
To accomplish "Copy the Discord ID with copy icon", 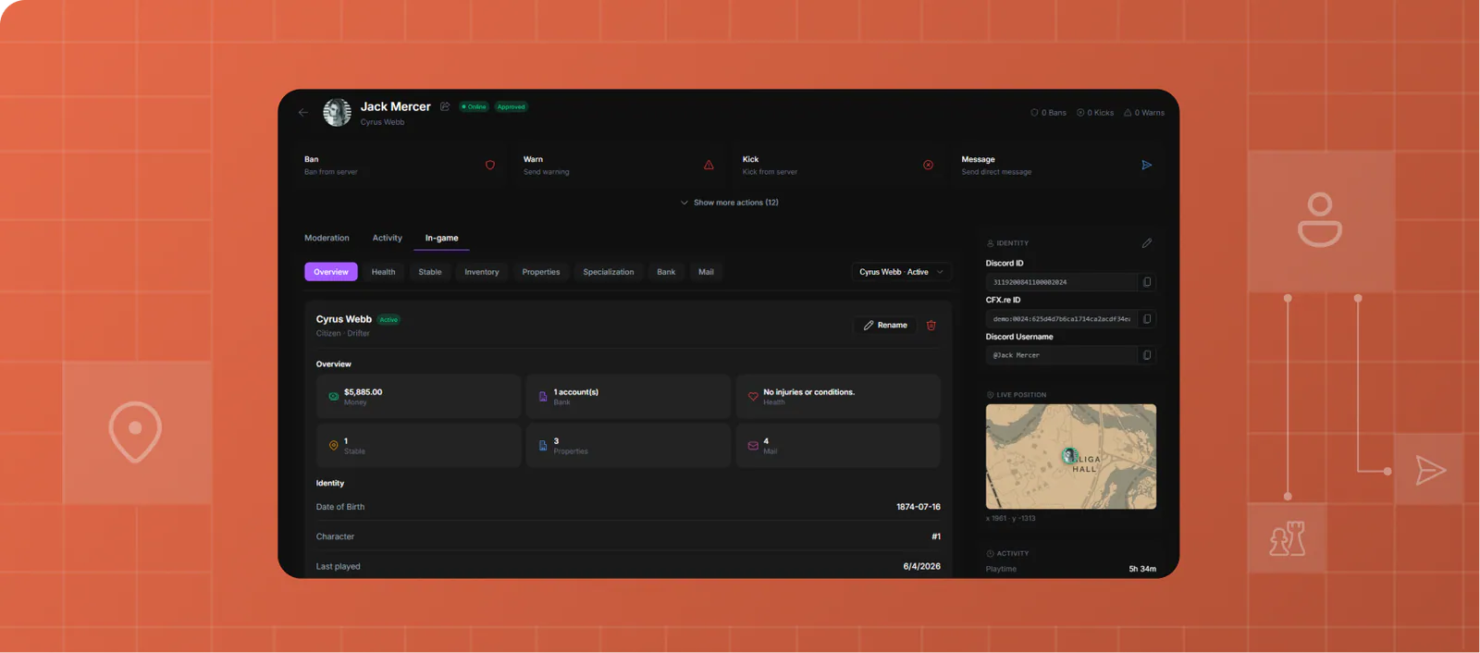I will [1147, 282].
